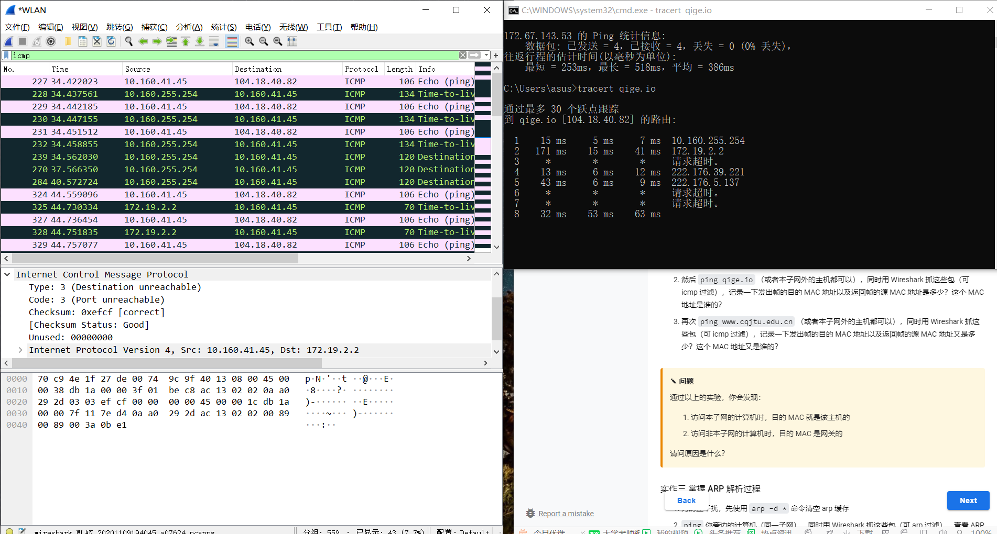Select packet 284 Destination unreachable row
The width and height of the screenshot is (997, 534).
238,182
